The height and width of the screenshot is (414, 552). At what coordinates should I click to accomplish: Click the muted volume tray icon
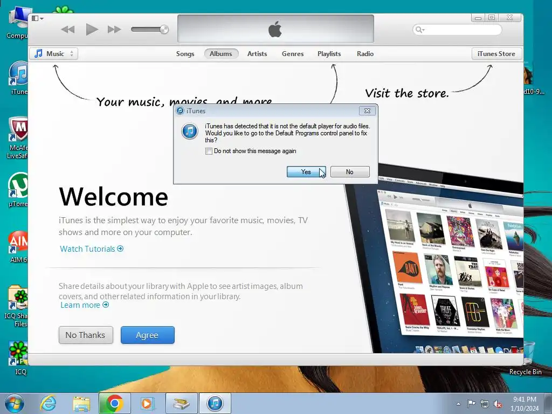tap(498, 404)
